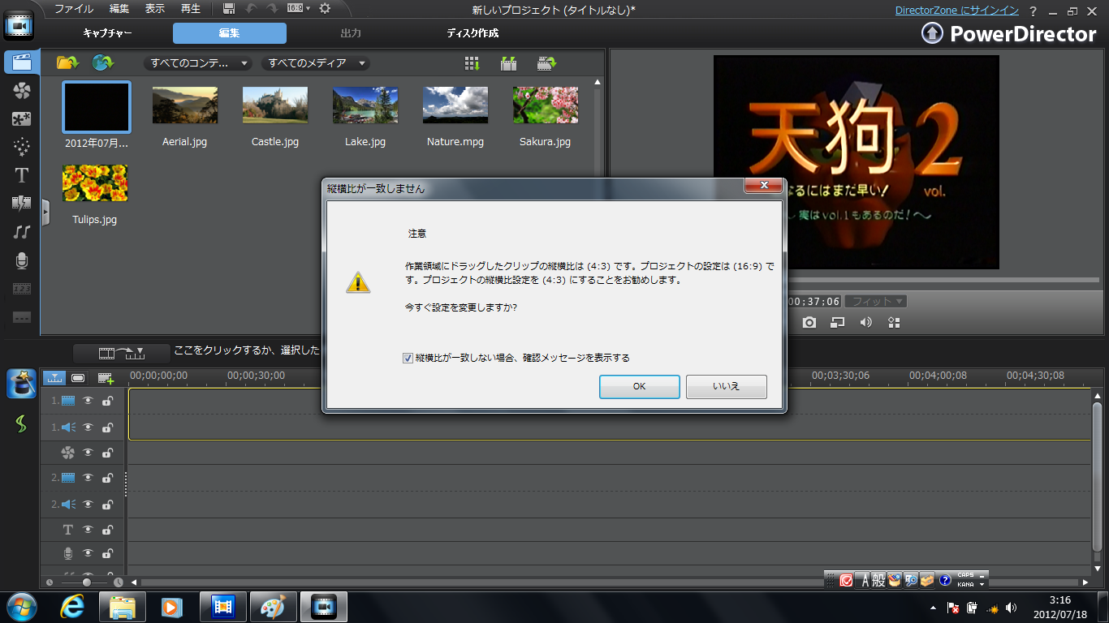Lock video track 1
The width and height of the screenshot is (1109, 623).
coord(107,400)
